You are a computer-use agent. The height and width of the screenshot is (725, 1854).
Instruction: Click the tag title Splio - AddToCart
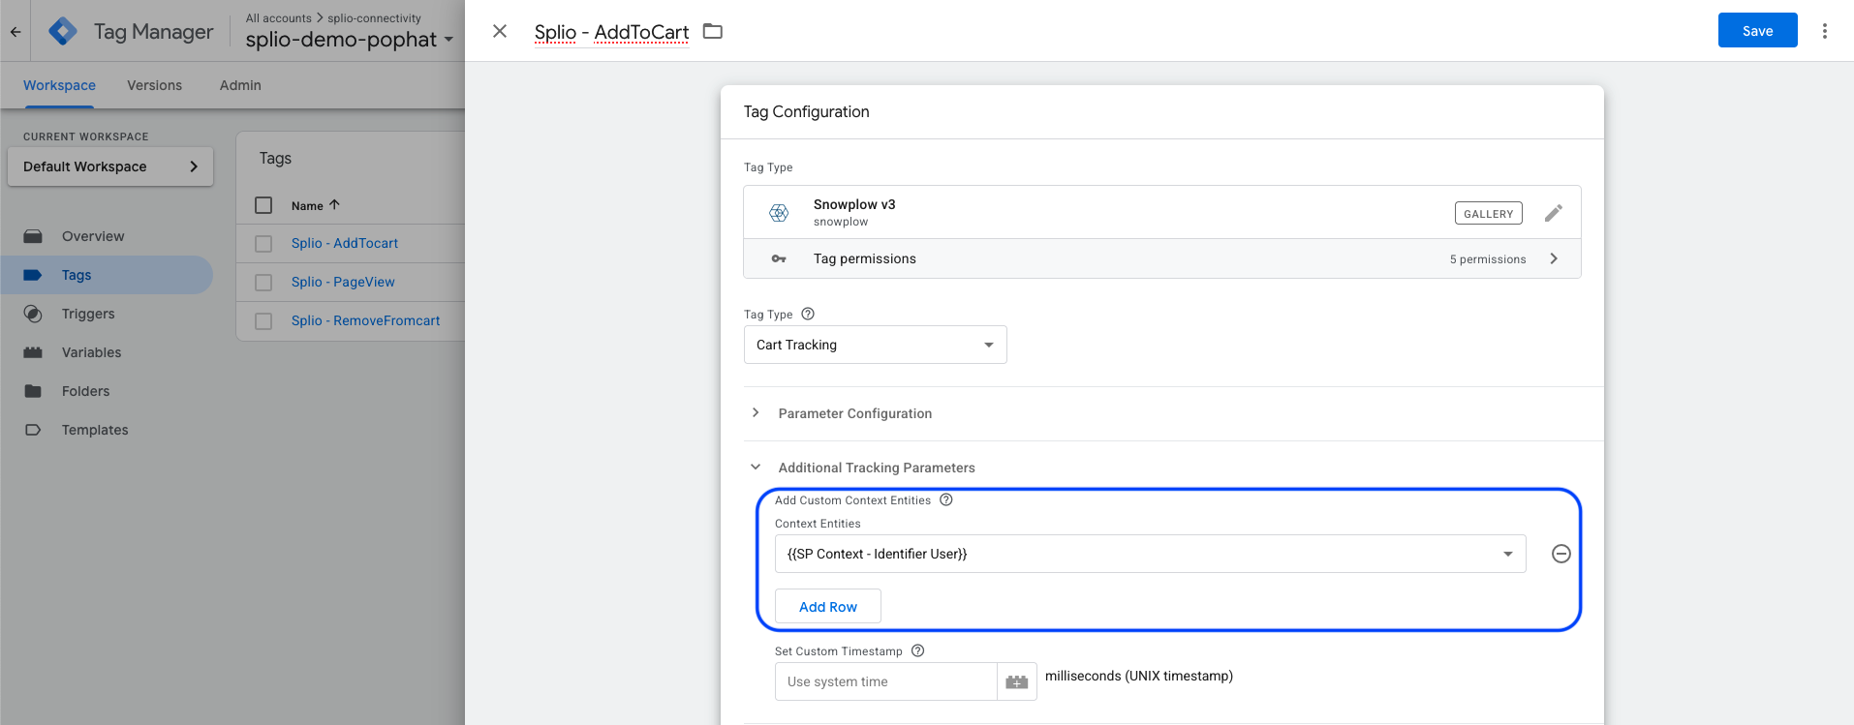(611, 32)
